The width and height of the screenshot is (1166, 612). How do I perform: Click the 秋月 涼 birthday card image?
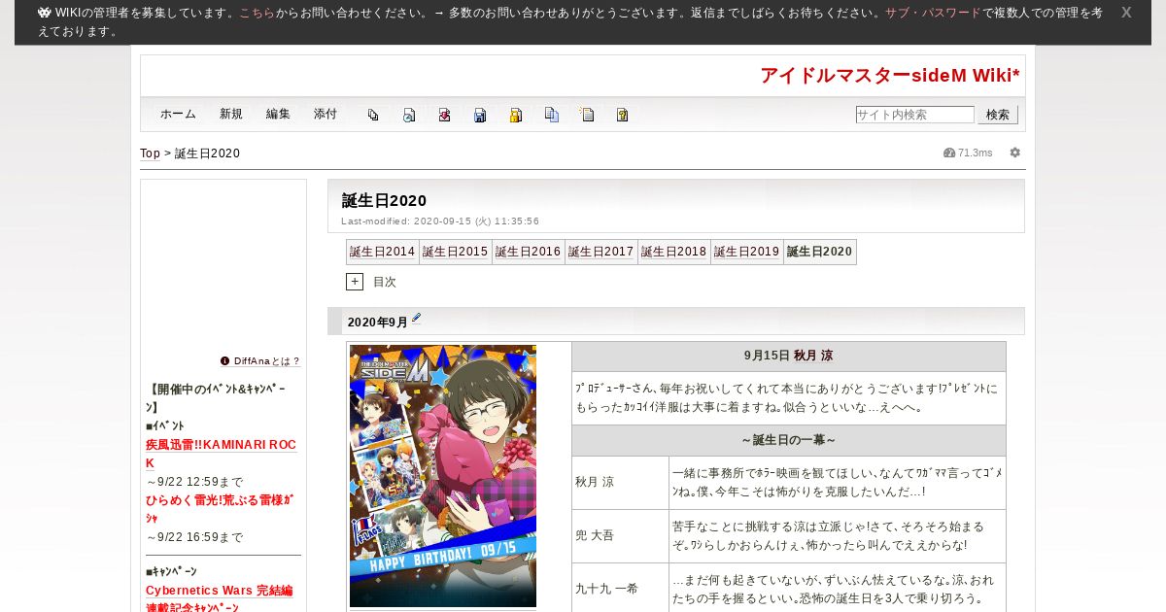443,476
